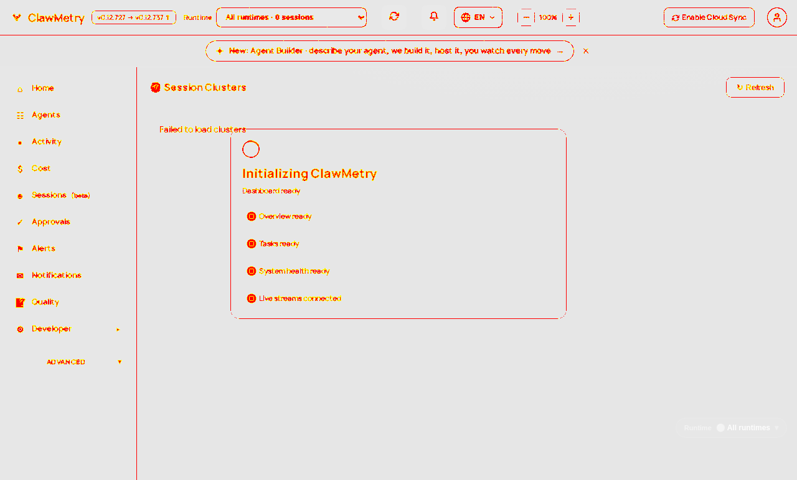797x480 pixels.
Task: Open the floating All runtimes selector
Action: (731, 428)
